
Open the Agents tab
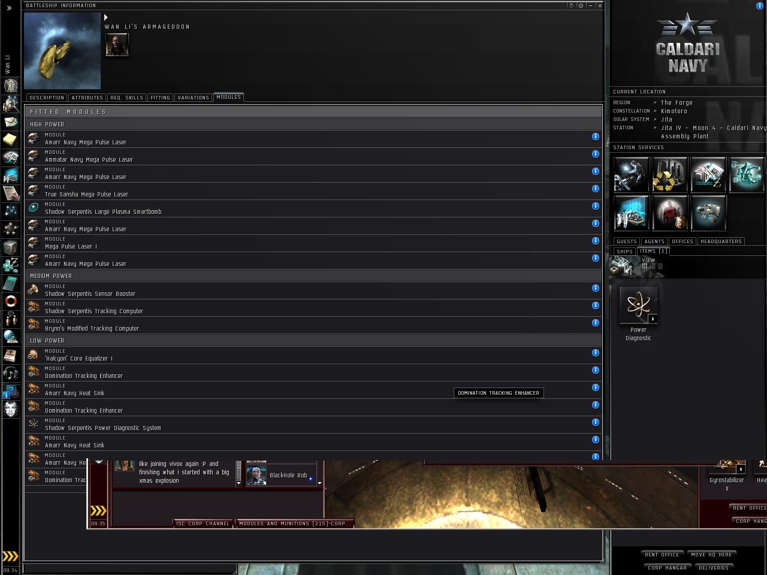point(654,241)
